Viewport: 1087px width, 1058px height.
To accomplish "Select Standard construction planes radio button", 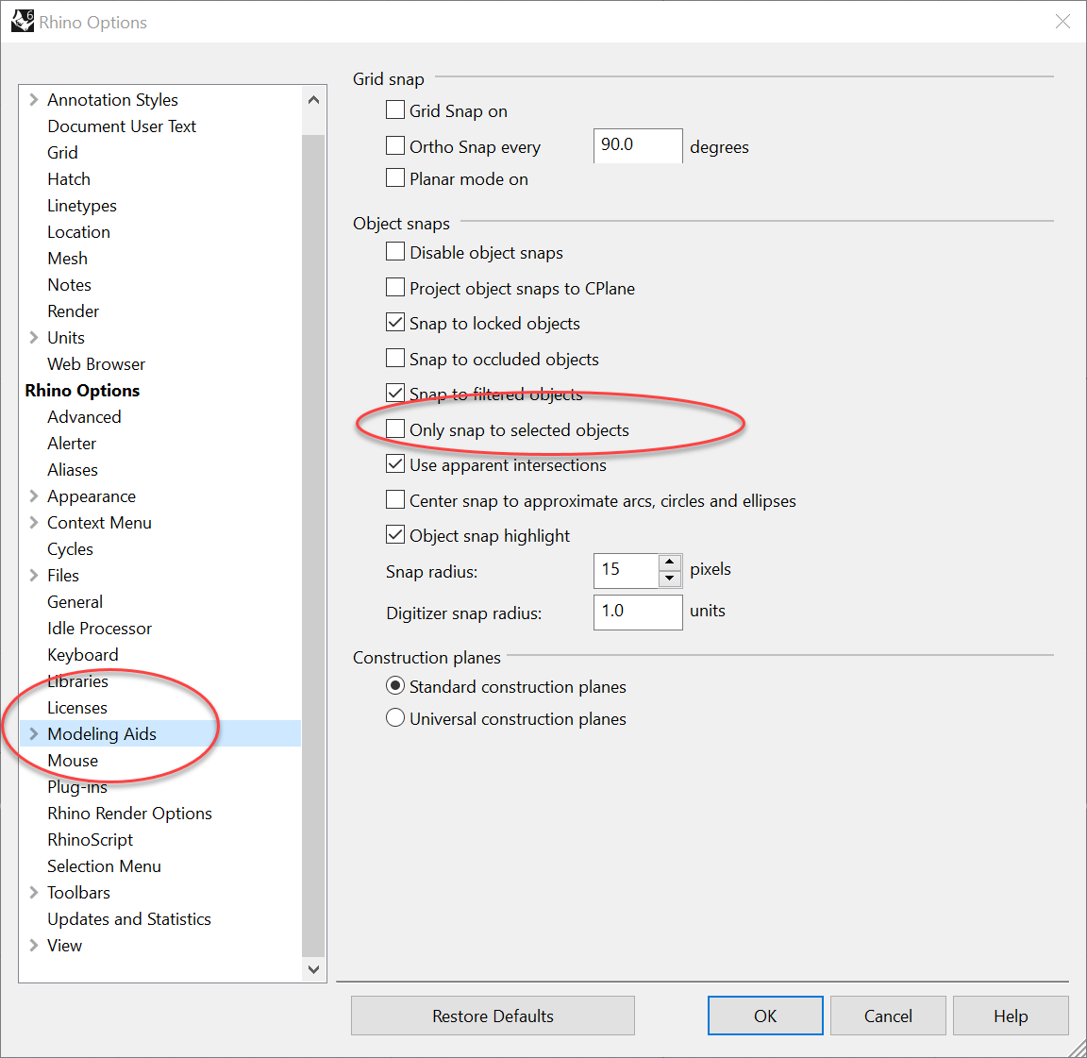I will (395, 686).
